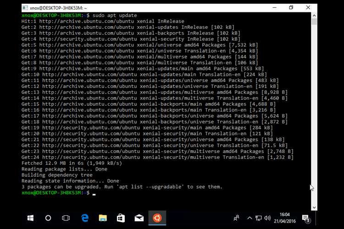Click the terminal vertical scrollbar thumb
The image size is (344, 229).
[x=314, y=22]
